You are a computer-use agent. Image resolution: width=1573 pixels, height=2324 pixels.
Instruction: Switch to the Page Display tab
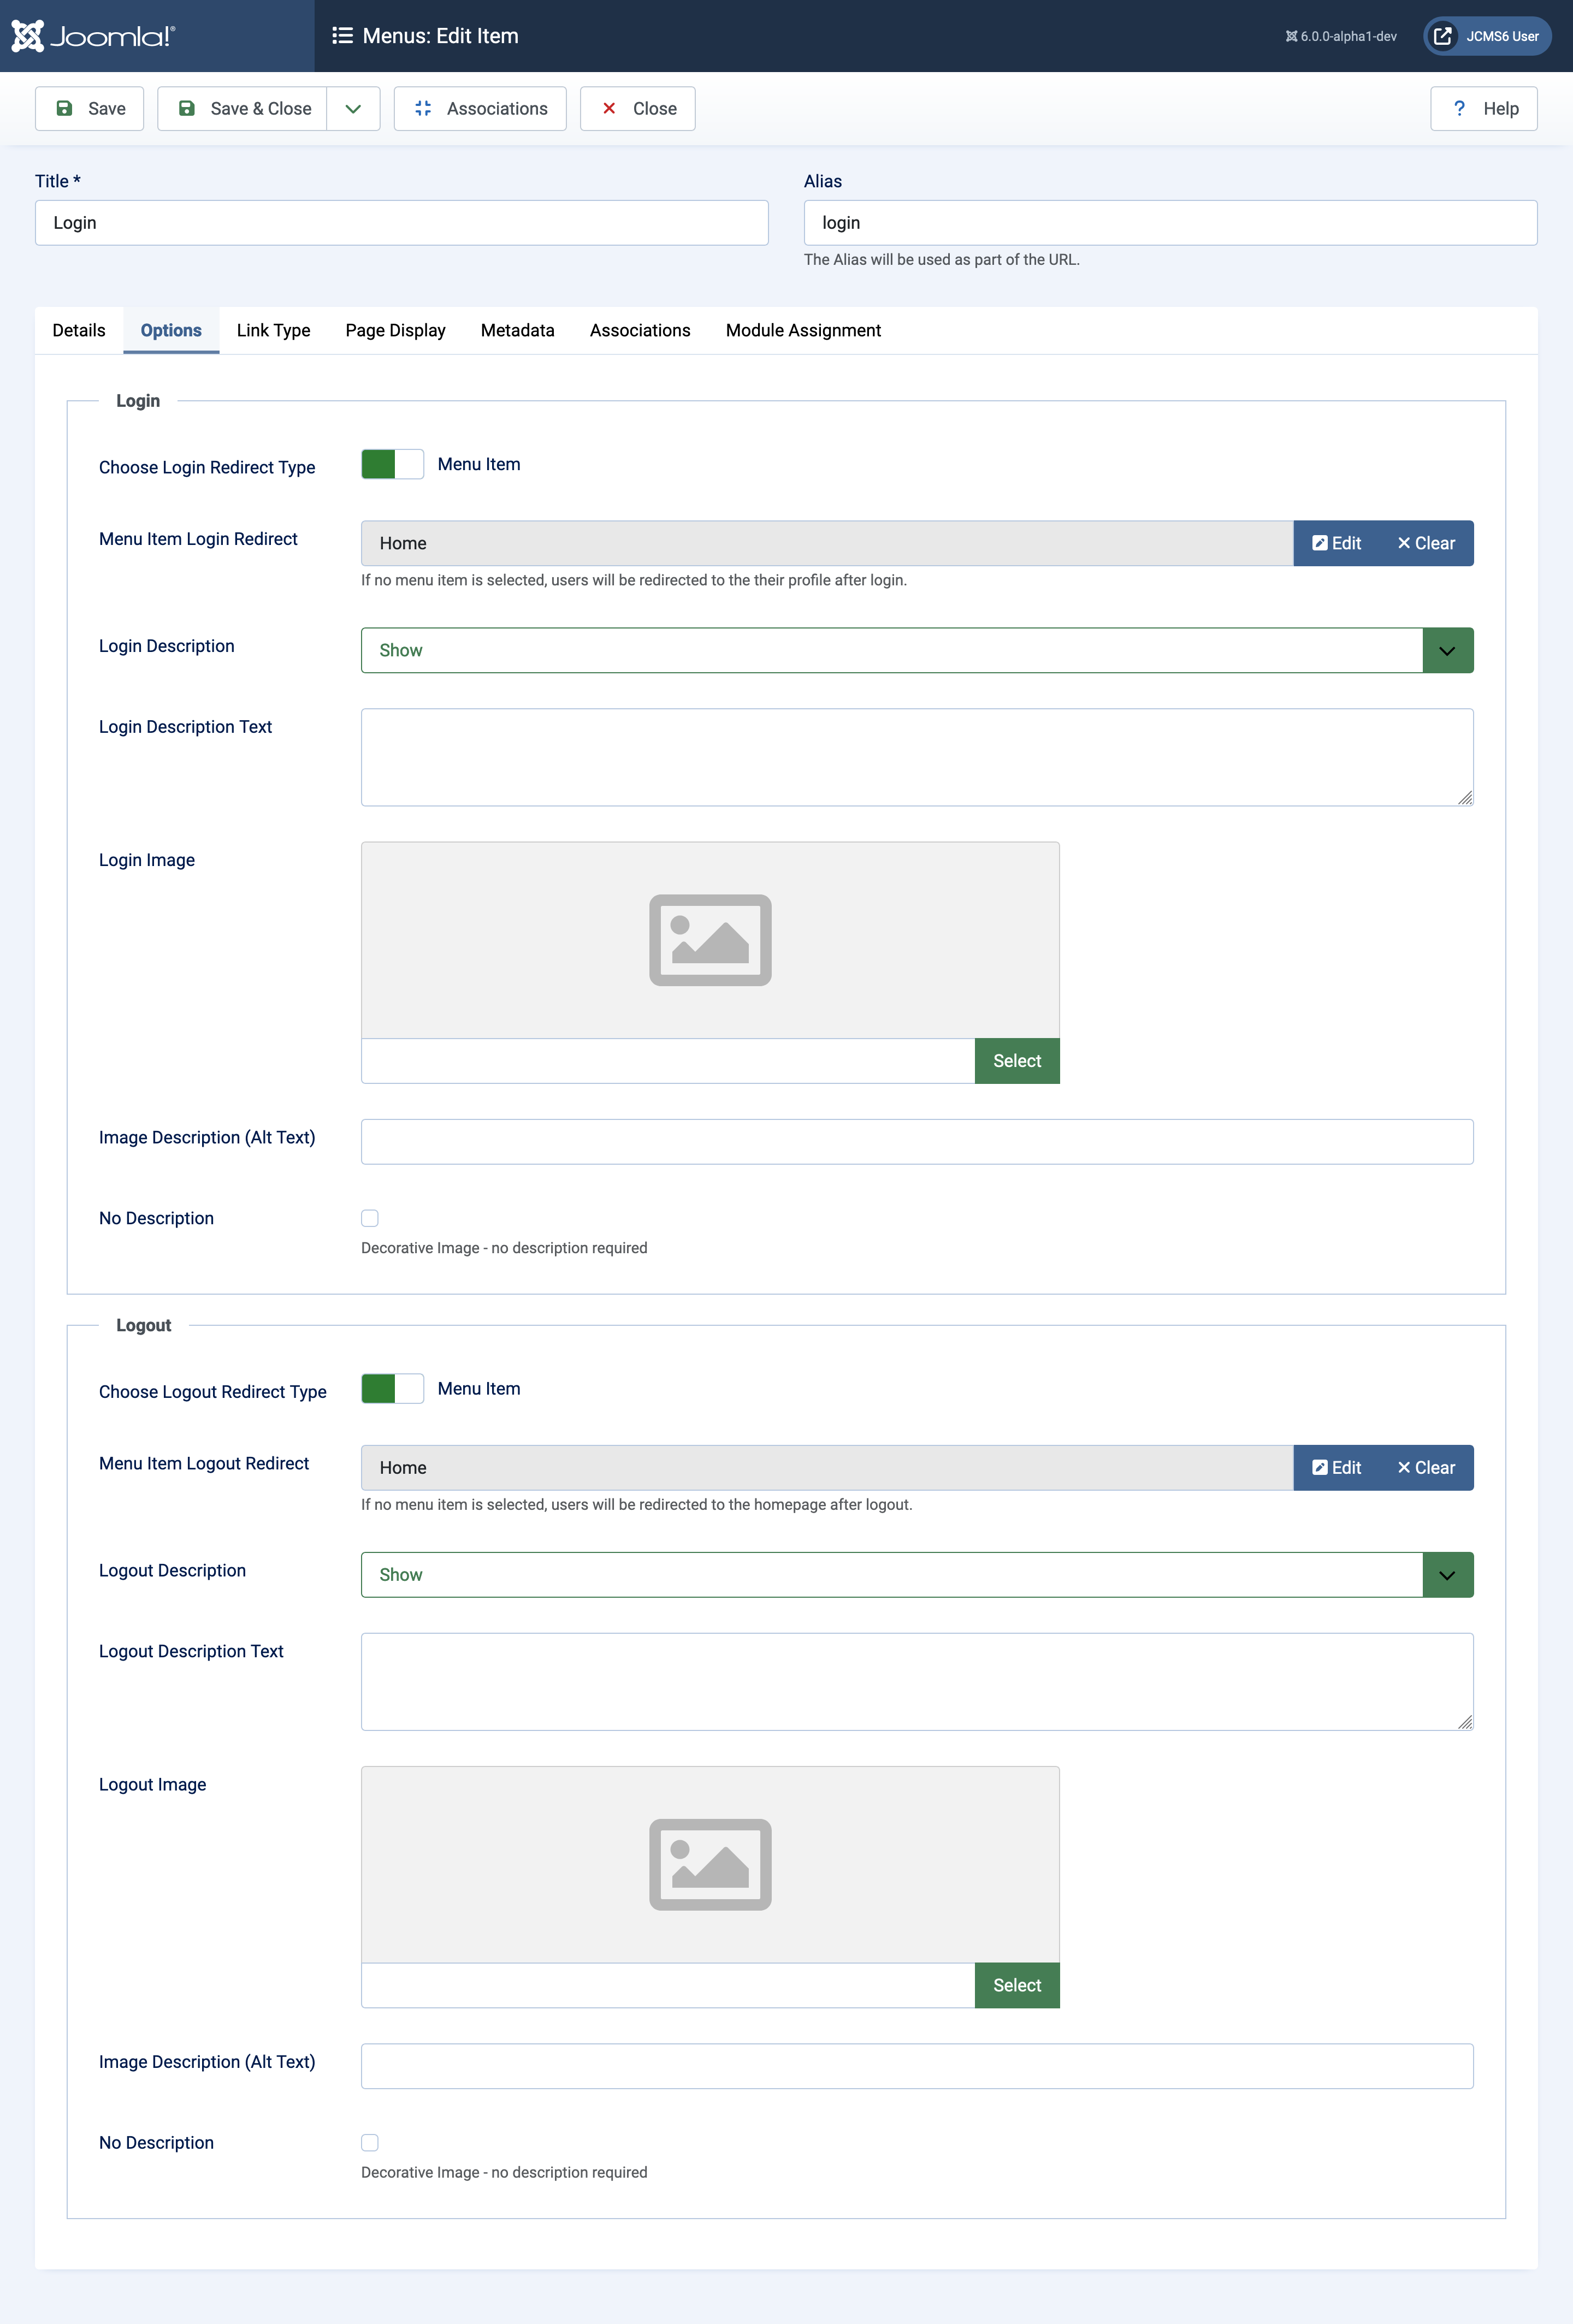coord(393,330)
